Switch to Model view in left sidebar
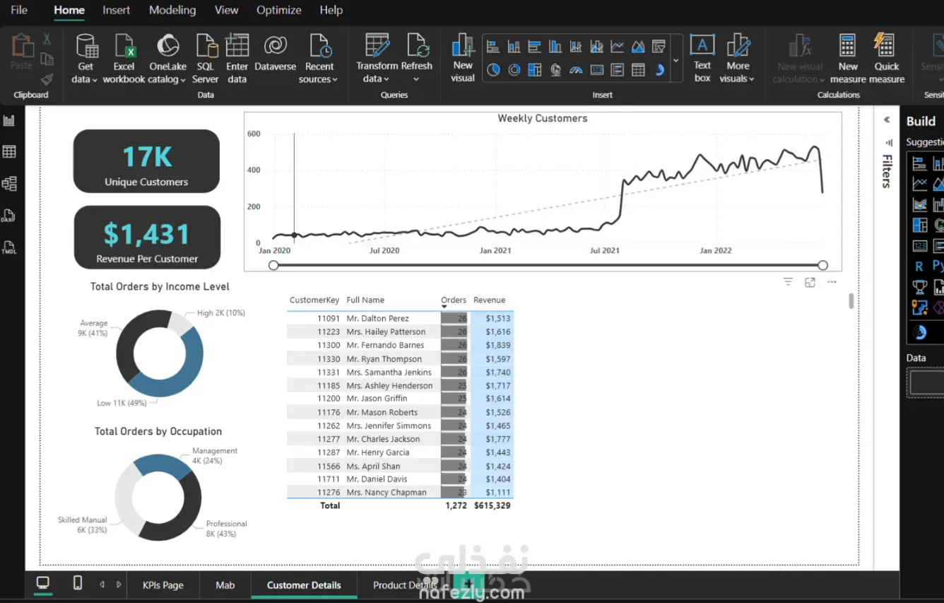 [9, 184]
